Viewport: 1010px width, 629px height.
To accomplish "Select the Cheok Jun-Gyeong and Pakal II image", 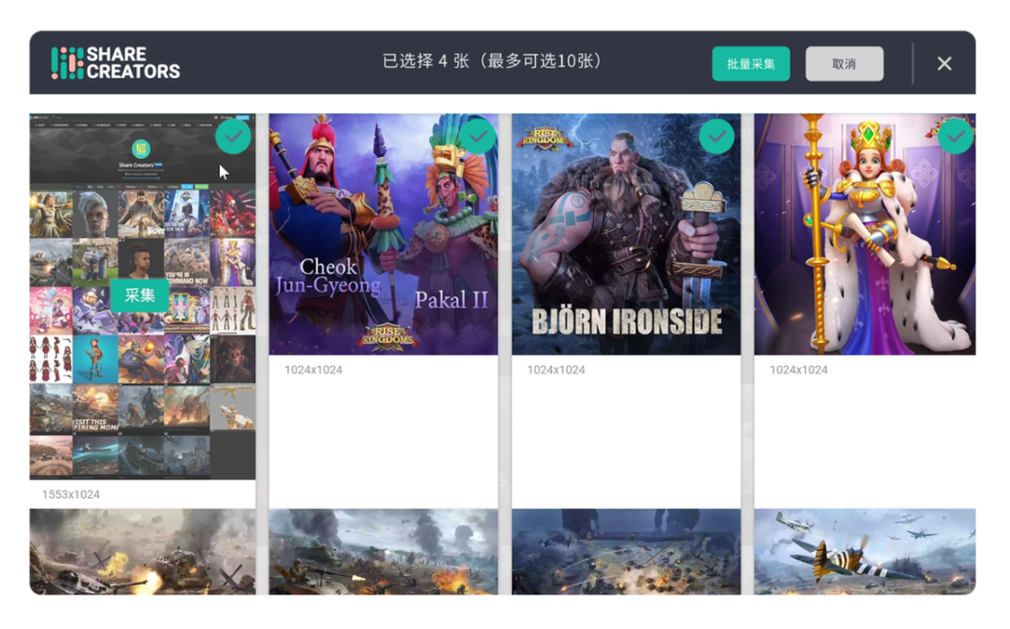I will [383, 235].
